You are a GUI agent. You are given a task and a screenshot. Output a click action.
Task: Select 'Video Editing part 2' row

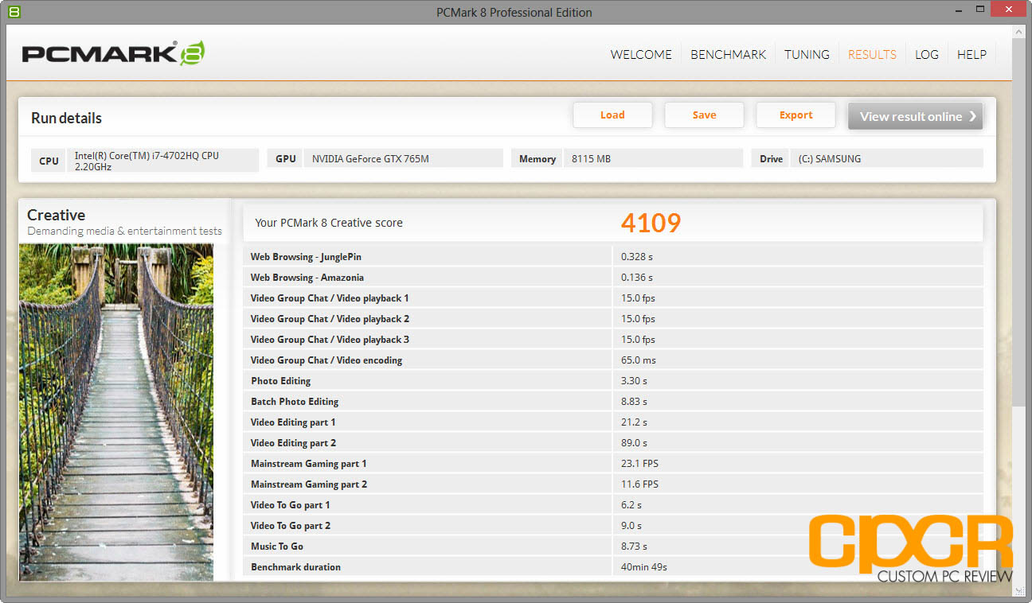[x=613, y=443]
